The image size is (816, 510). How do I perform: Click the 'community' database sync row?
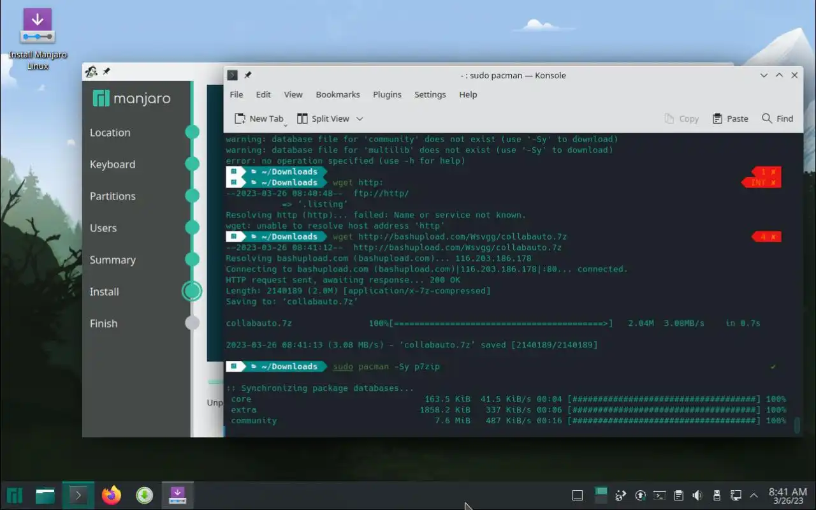(x=508, y=421)
